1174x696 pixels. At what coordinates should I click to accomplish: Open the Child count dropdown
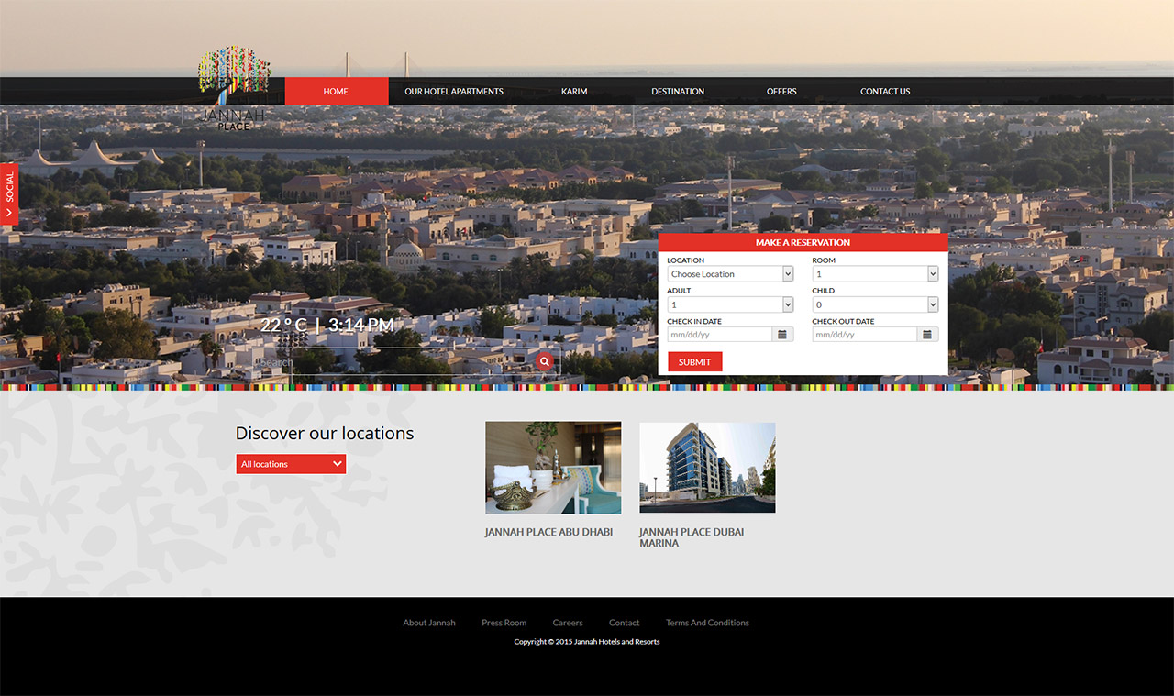coord(875,304)
